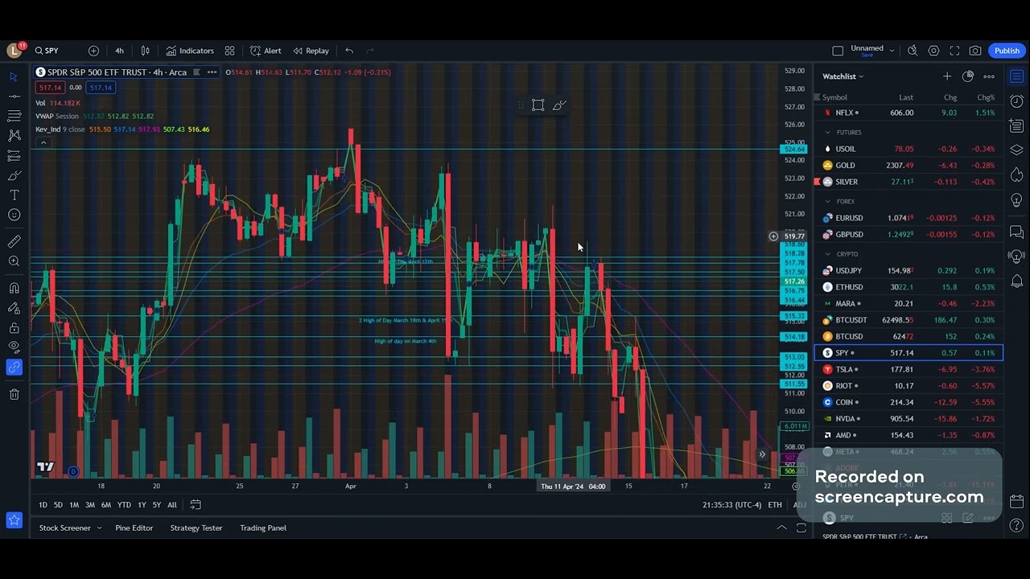This screenshot has width=1030, height=579.
Task: Open chart settings hexagon icon
Action: click(933, 51)
